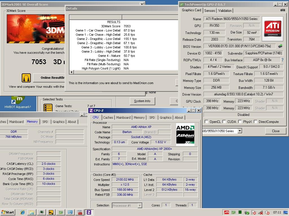The width and height of the screenshot is (289, 216).
Task: Open Windows Explorer folder in taskbar
Action: click(32, 213)
